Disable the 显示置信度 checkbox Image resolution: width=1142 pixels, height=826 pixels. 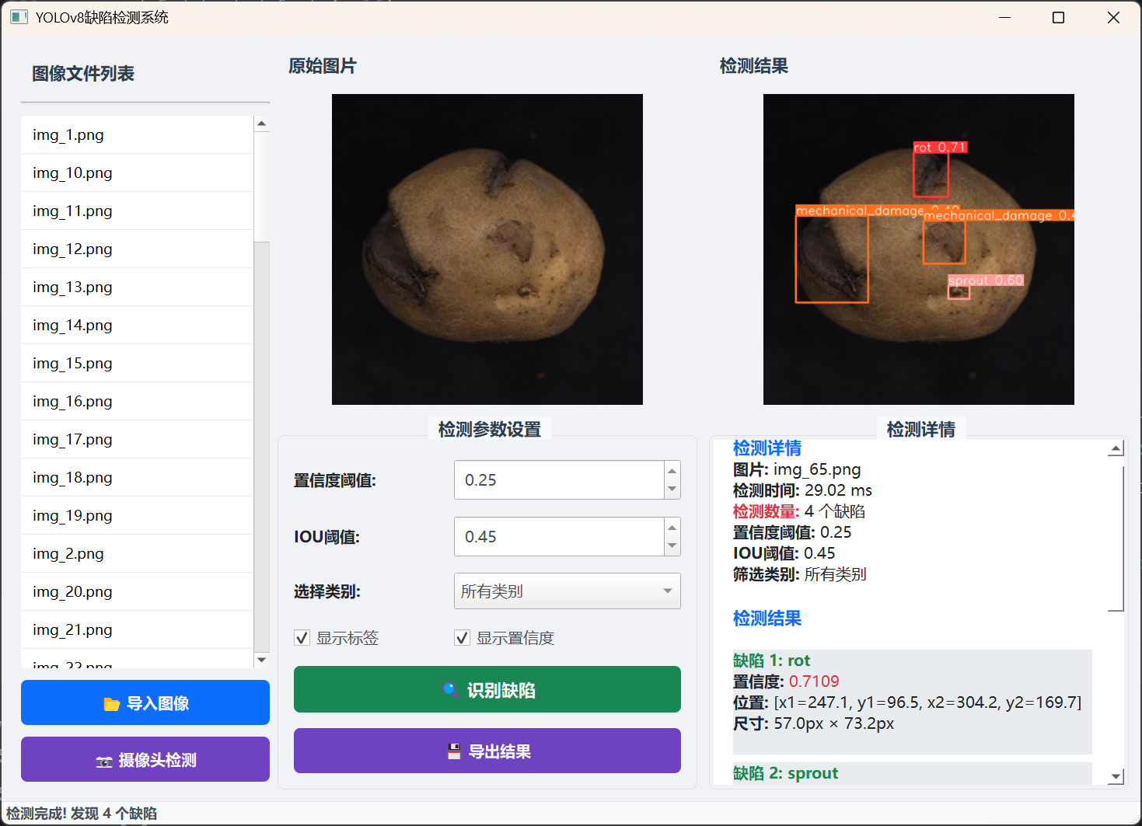(463, 638)
